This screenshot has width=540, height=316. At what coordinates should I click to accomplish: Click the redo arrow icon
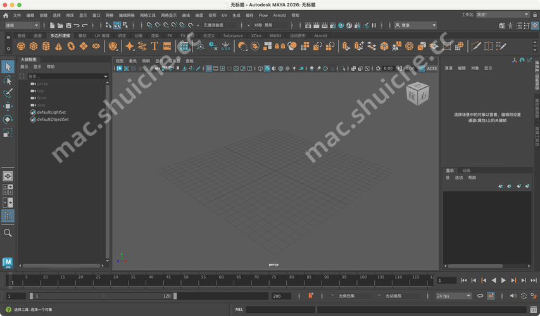pos(85,25)
